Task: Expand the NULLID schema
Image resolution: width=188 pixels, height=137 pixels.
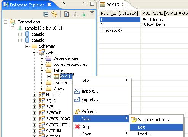Action: tap(34, 95)
